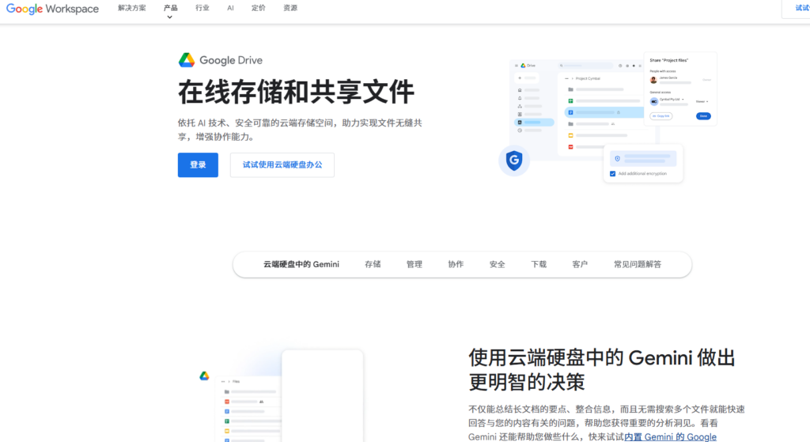This screenshot has width=810, height=442.
Task: Open the 定价 menu item
Action: click(258, 8)
